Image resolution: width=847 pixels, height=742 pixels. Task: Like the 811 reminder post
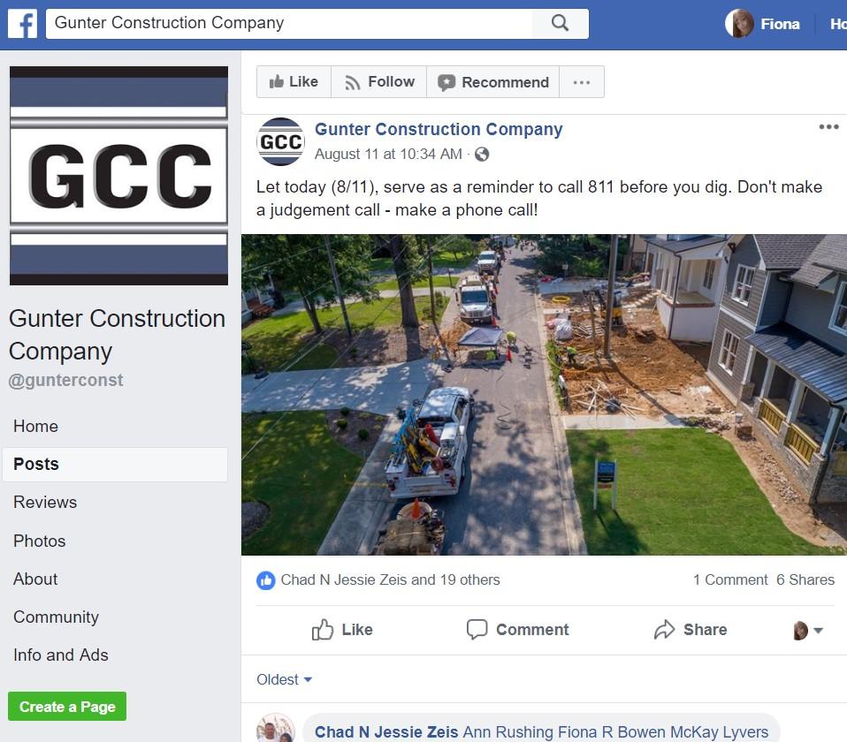[342, 630]
